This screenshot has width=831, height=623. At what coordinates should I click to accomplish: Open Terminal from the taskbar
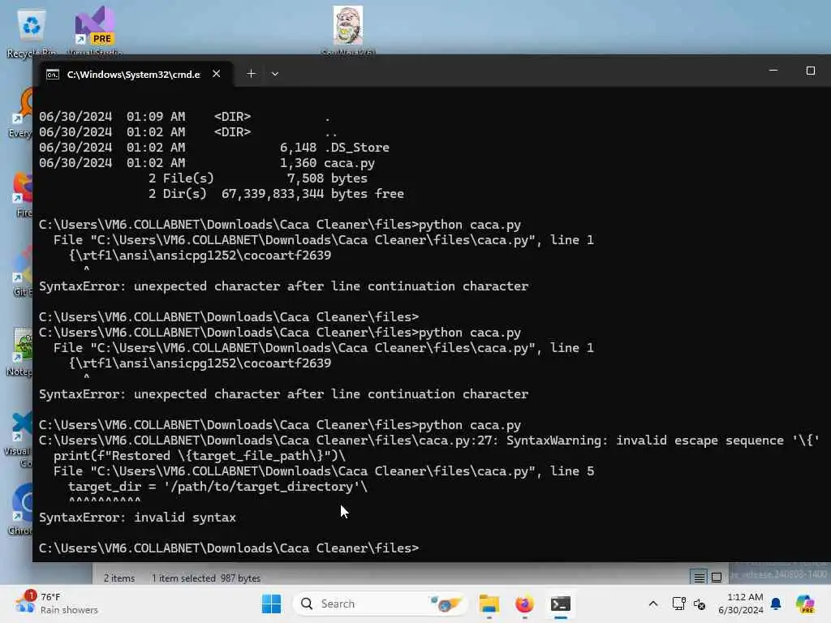click(x=560, y=604)
